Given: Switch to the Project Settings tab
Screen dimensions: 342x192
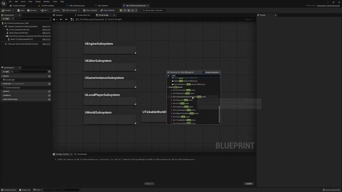Looking at the screenshot, I should (18, 6).
